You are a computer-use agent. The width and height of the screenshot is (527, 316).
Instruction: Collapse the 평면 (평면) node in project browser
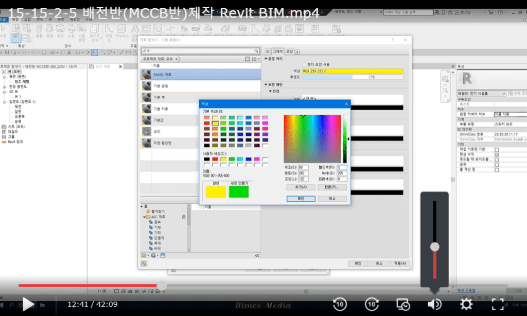tap(4, 77)
